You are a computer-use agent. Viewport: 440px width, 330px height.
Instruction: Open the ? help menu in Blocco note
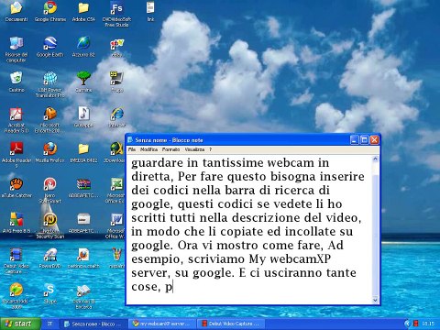point(210,149)
